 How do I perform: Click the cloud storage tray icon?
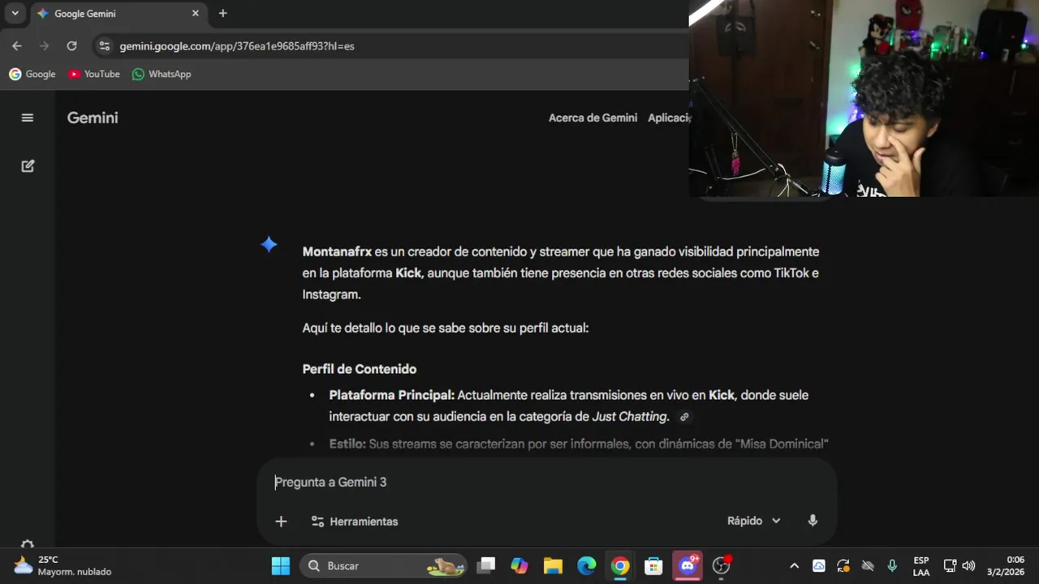(819, 566)
